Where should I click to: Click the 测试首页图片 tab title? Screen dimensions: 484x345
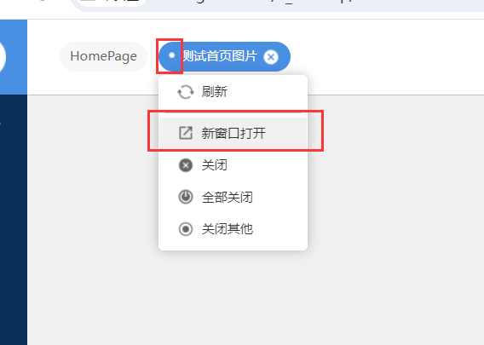click(220, 56)
